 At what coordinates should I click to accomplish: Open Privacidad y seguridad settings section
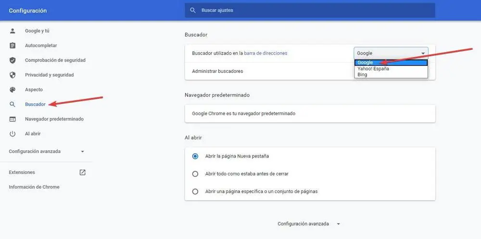click(49, 75)
